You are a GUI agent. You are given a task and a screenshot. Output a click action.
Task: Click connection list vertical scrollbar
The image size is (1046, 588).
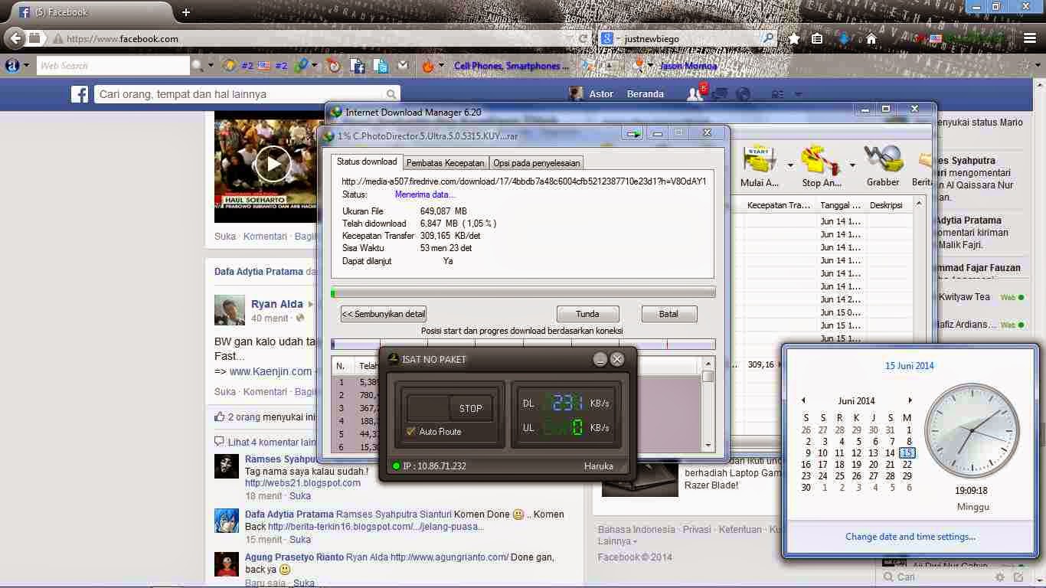(708, 405)
